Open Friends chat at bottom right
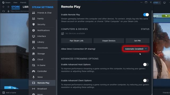Image resolution: width=170 pixels, height=95 pixels. coord(166,93)
